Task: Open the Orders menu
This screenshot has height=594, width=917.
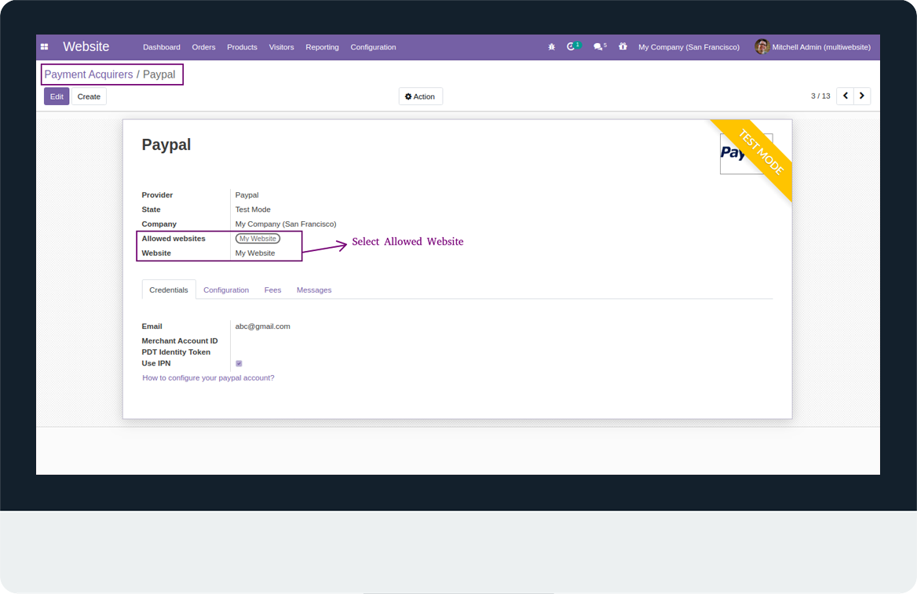Action: point(203,47)
